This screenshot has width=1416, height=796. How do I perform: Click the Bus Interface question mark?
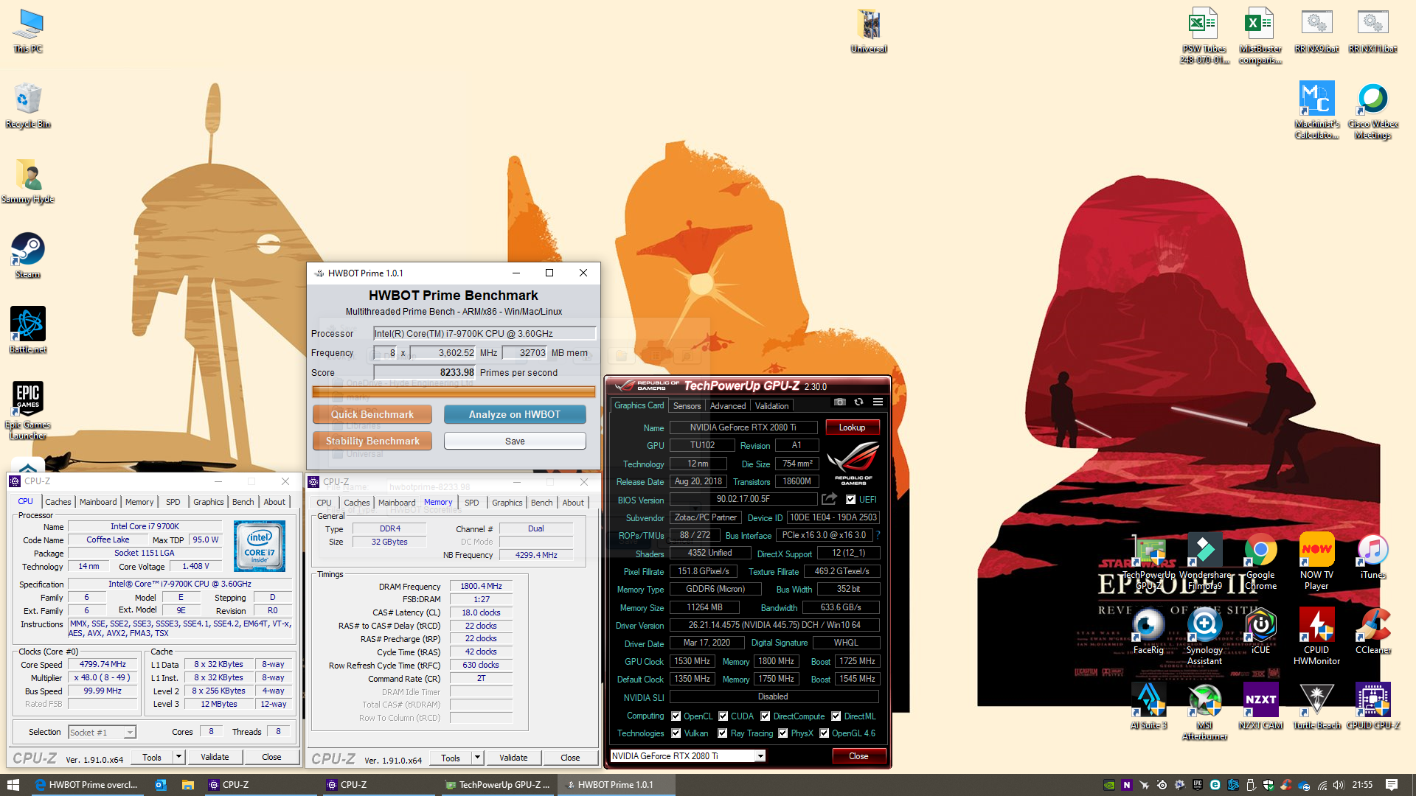coord(878,535)
